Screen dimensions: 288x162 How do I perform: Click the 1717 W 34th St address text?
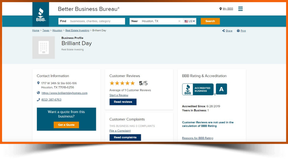[59, 85]
